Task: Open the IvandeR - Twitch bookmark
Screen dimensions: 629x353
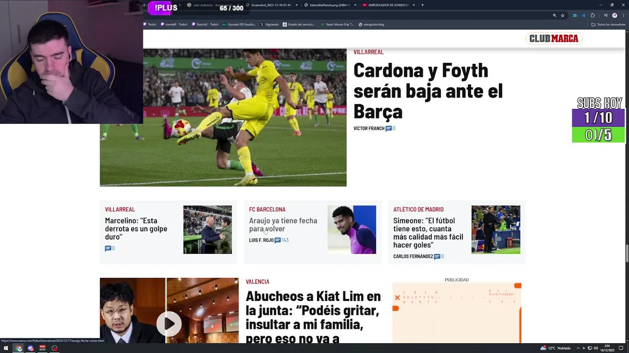Action: (x=174, y=24)
